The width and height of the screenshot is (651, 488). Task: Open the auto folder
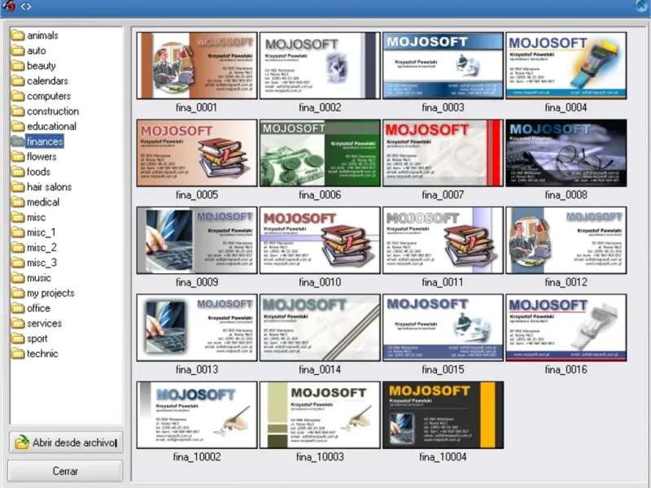28,50
